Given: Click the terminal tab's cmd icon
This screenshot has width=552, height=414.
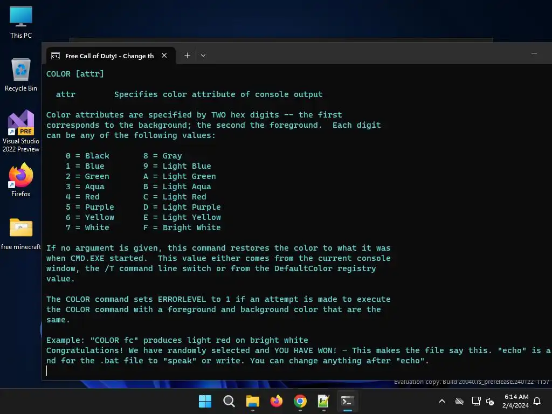Looking at the screenshot, I should 56,56.
